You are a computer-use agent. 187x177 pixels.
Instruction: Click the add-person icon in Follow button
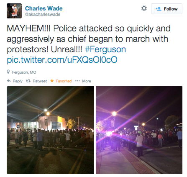click(159, 9)
